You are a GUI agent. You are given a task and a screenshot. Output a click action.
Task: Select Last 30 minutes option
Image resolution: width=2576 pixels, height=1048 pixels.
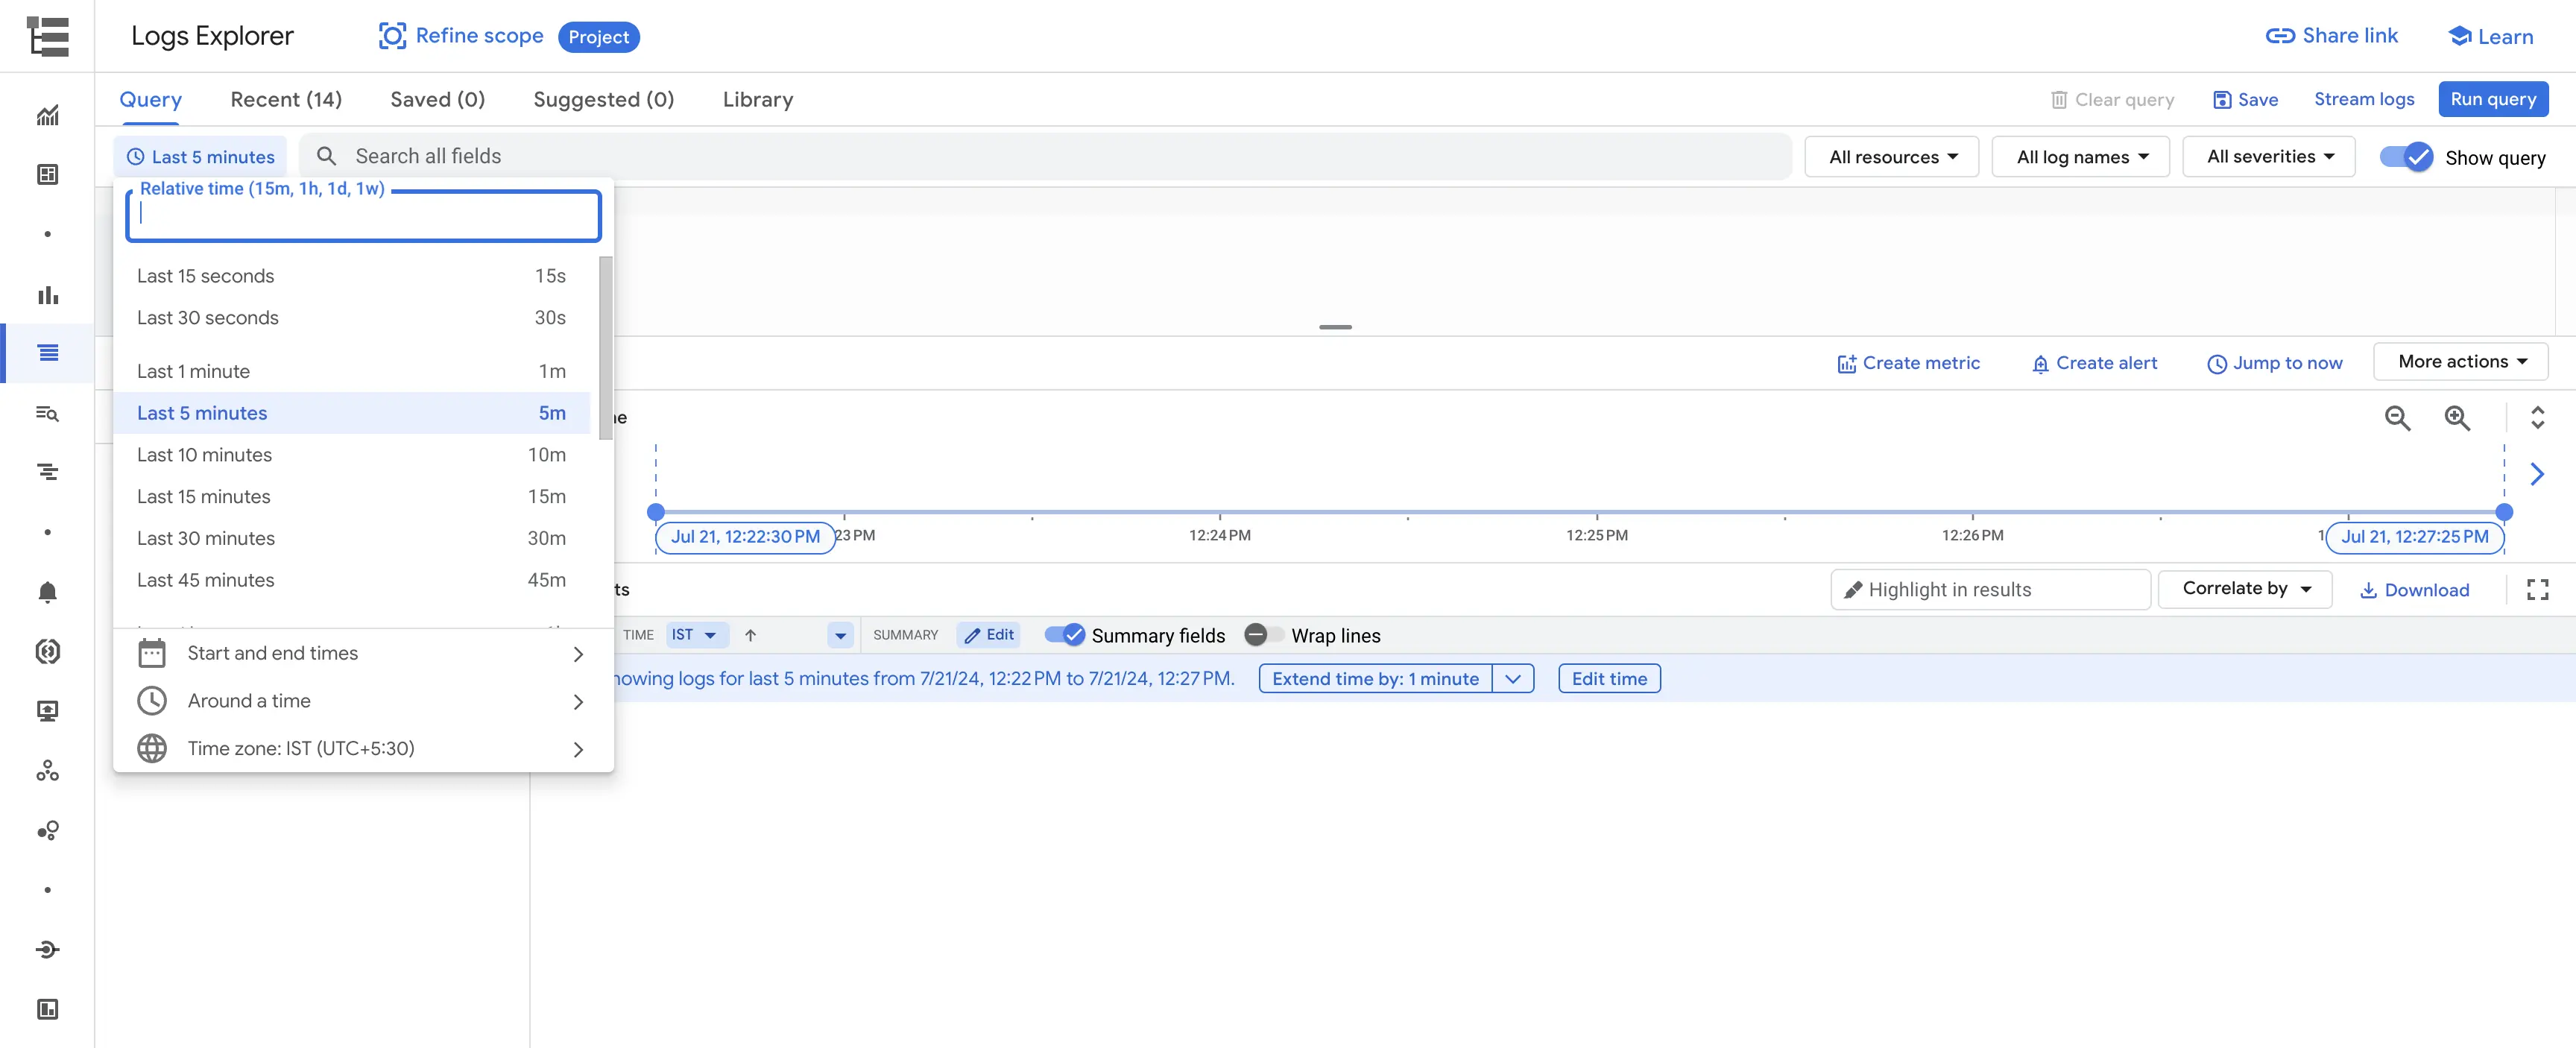point(351,538)
